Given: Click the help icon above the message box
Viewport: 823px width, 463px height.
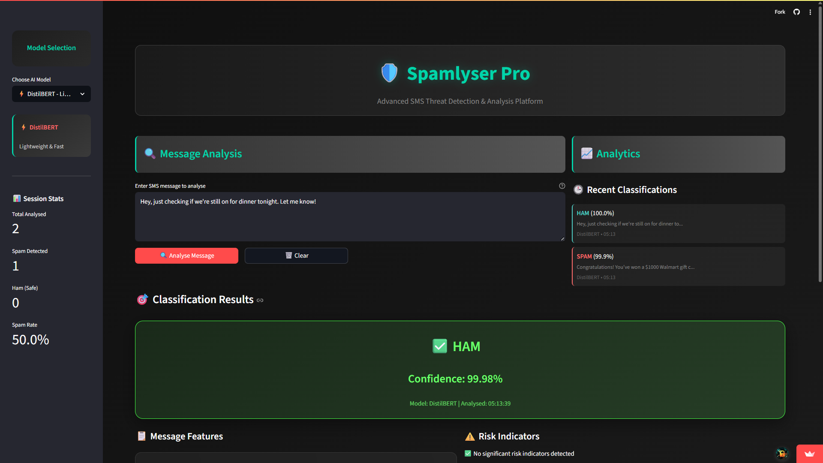Looking at the screenshot, I should (x=562, y=186).
